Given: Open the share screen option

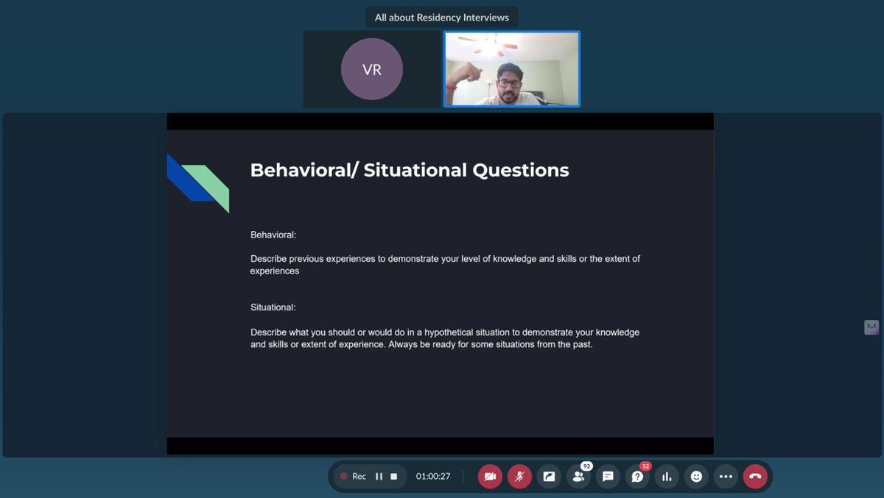Looking at the screenshot, I should click(x=549, y=477).
